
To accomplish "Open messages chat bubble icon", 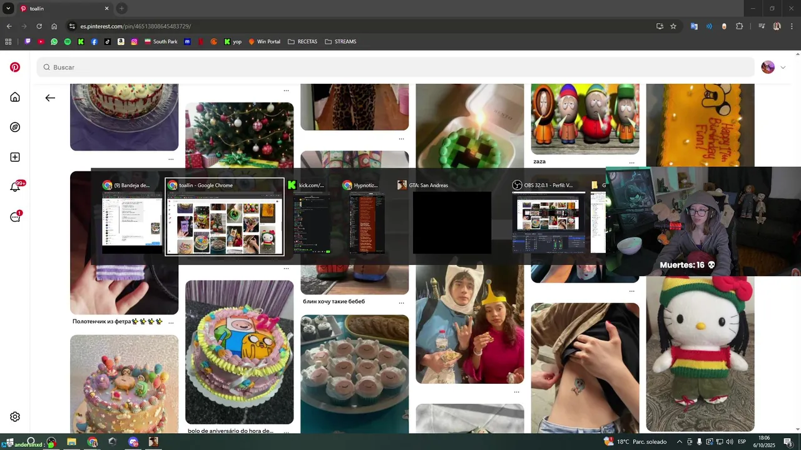I will [15, 217].
